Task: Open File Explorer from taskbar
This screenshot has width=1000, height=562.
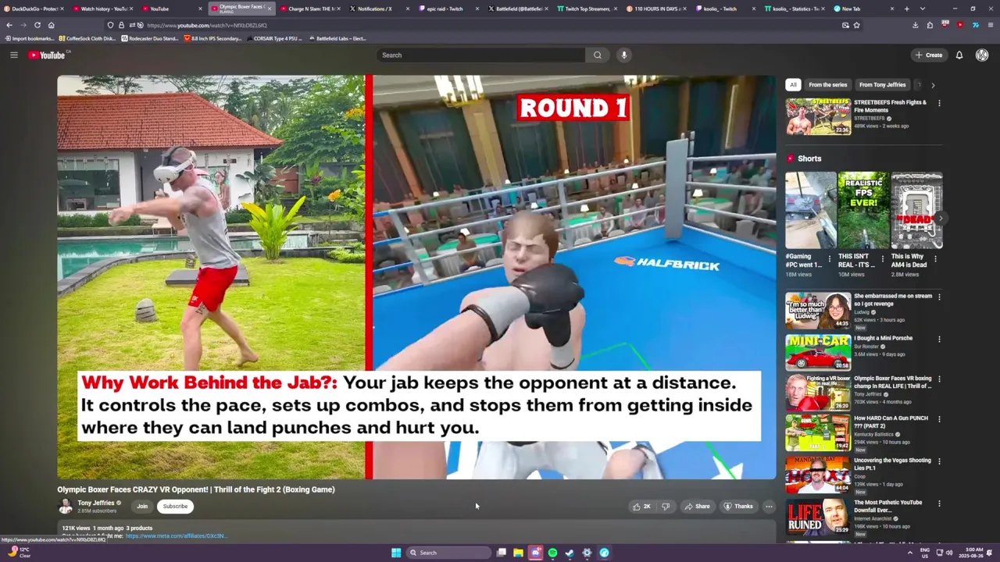Action: [518, 553]
